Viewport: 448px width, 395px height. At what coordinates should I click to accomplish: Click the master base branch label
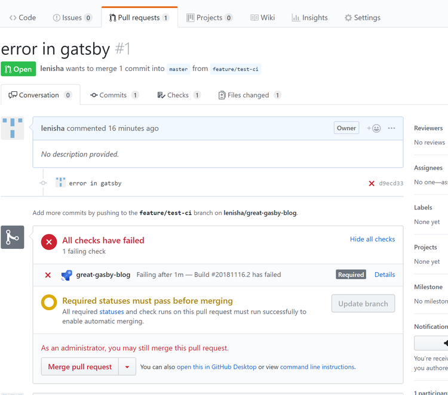click(x=178, y=69)
